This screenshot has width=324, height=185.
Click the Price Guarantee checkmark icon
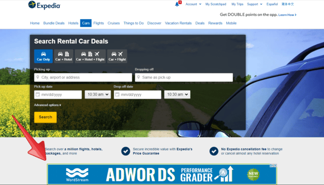[x=126, y=151]
